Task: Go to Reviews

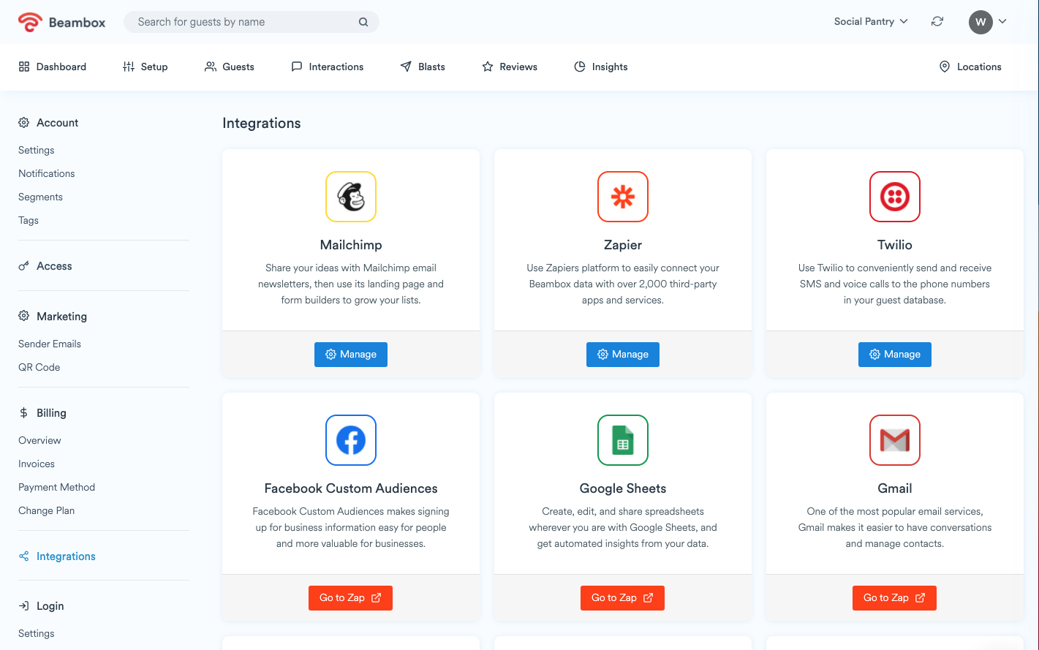Action: pyautogui.click(x=510, y=67)
